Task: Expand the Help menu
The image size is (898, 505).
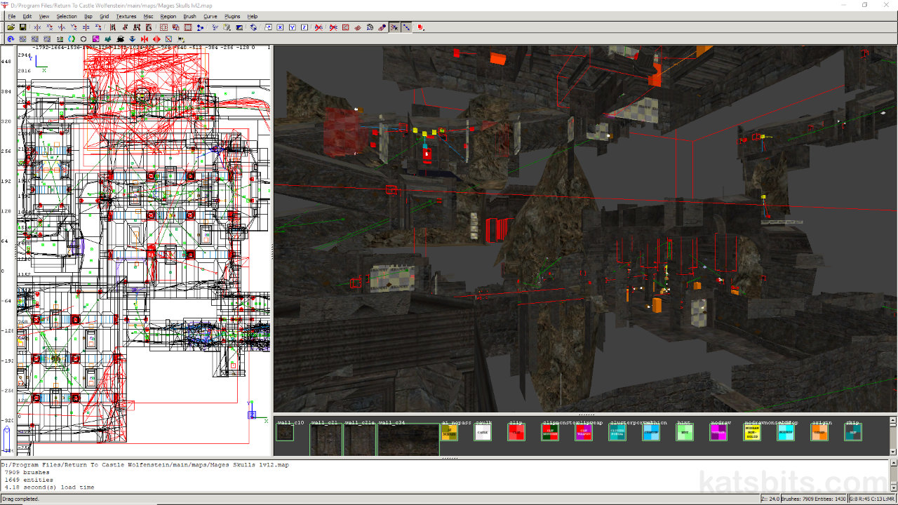Action: pyautogui.click(x=253, y=15)
